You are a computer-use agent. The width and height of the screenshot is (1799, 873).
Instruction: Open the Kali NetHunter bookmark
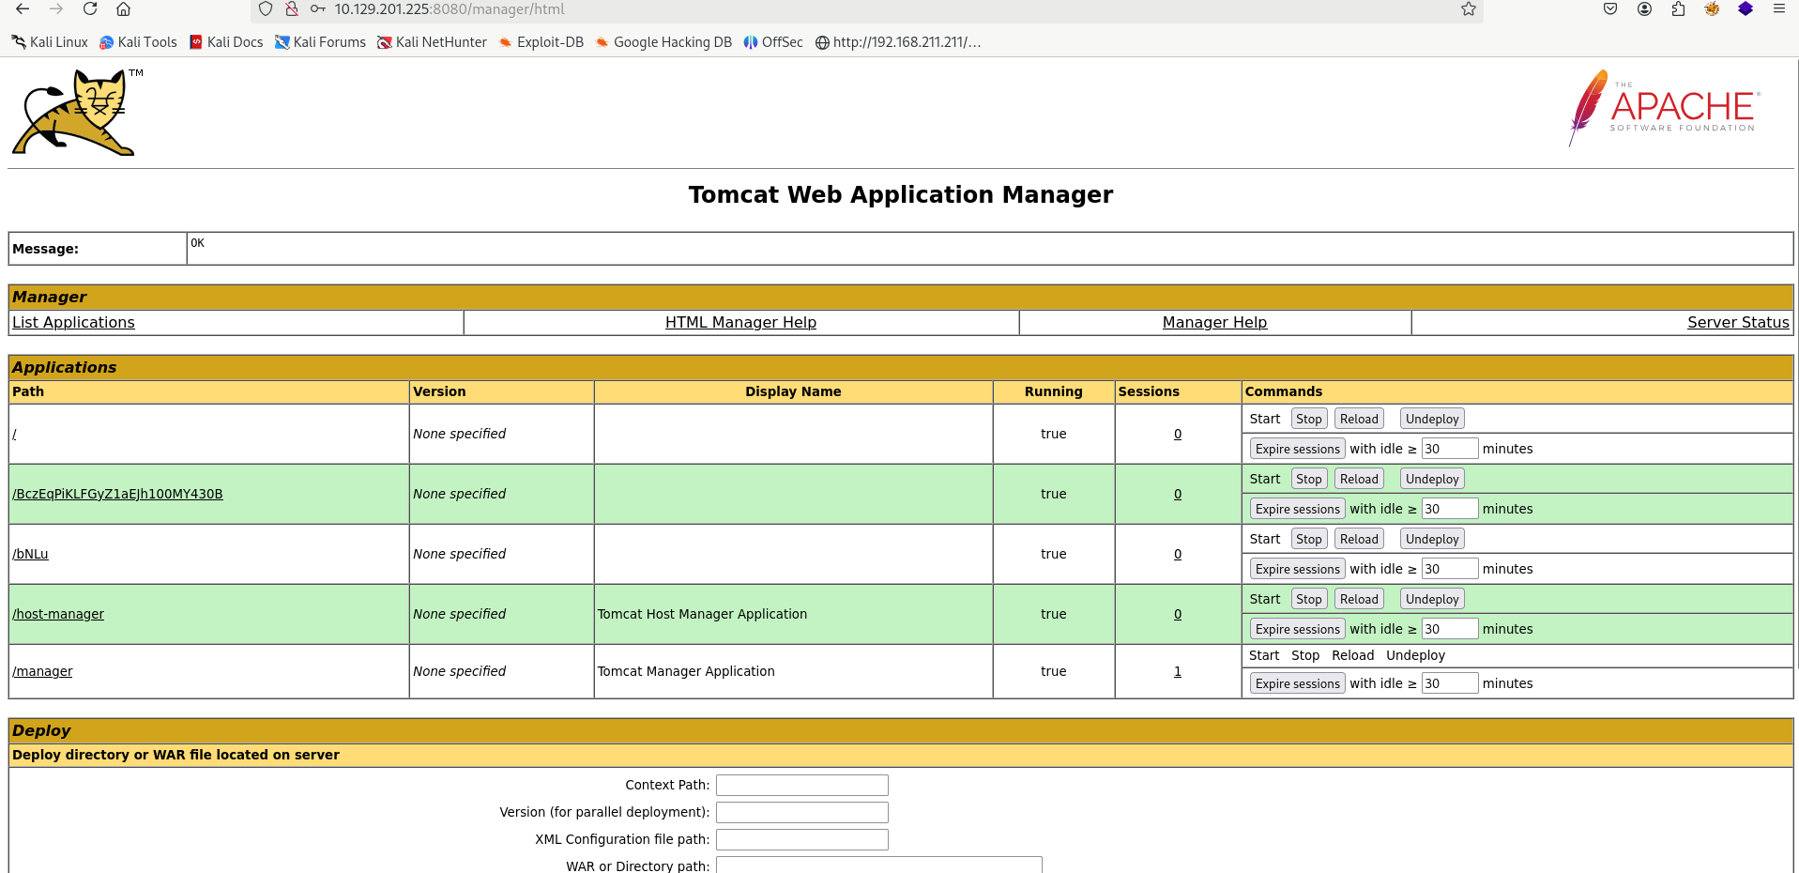pyautogui.click(x=432, y=42)
